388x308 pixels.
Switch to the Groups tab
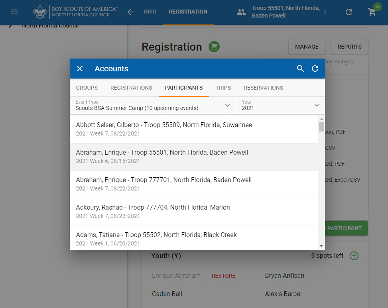pyautogui.click(x=87, y=88)
